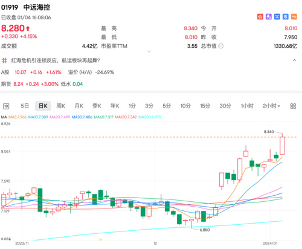302x249 pixels.
Task: Click the blue crossed-arrows icon
Action: 277,16
